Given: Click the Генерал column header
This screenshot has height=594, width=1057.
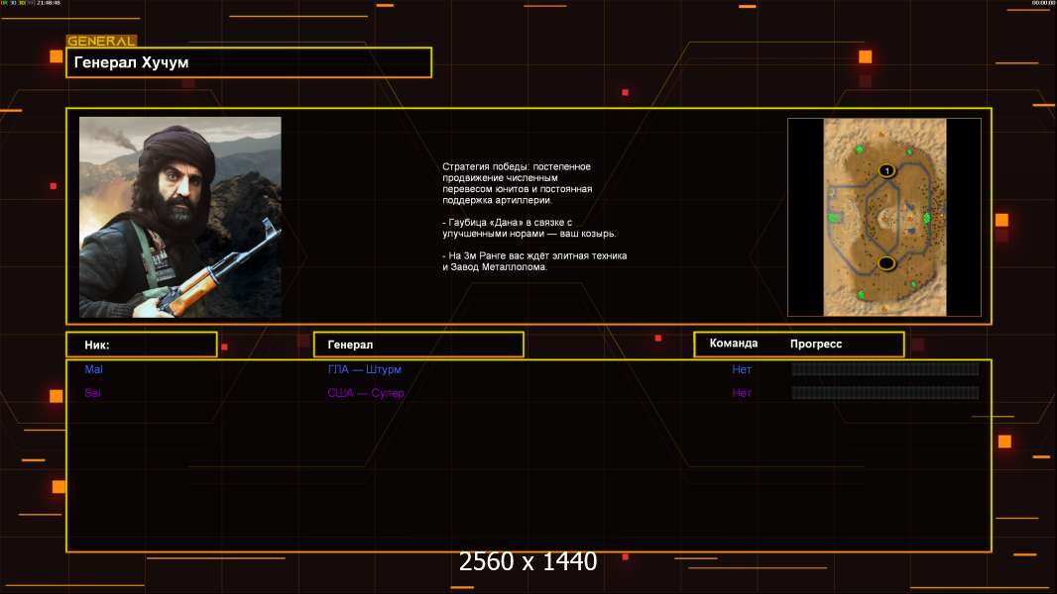Looking at the screenshot, I should click(x=418, y=345).
